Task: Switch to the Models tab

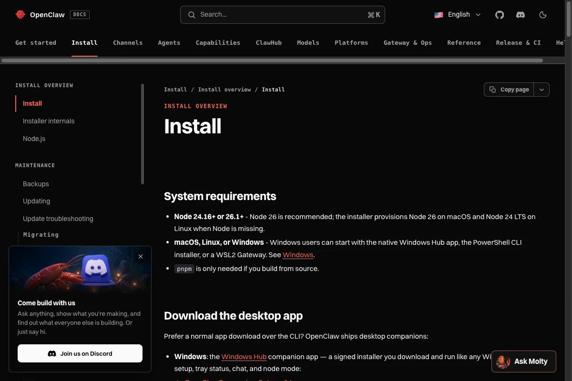Action: tap(308, 42)
